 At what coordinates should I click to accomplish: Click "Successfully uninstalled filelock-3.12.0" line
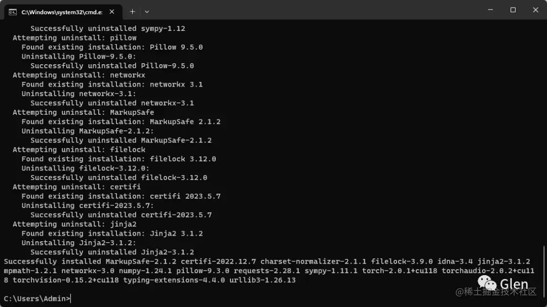tap(119, 178)
